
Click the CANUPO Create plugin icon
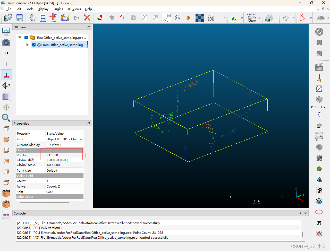tap(252, 18)
